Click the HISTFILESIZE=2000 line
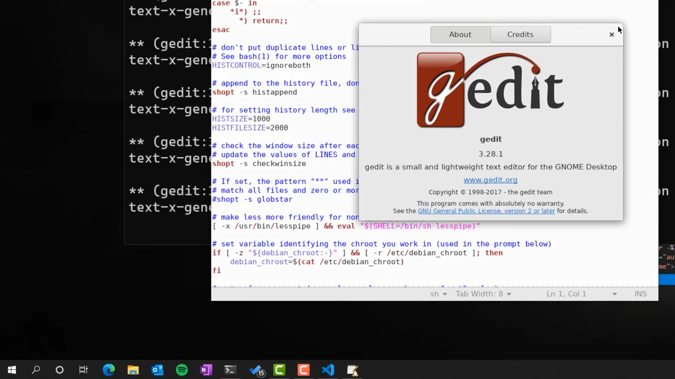This screenshot has height=379, width=675. pos(250,128)
